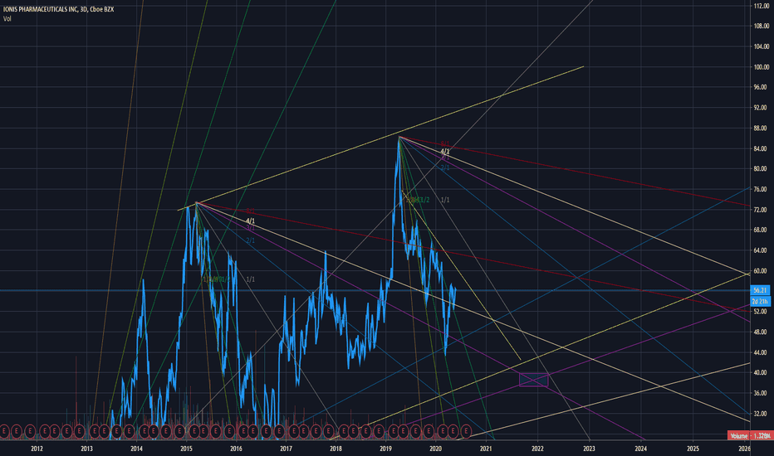The height and width of the screenshot is (456, 774).
Task: Click the 2015 year label on time axis
Action: [x=186, y=449]
